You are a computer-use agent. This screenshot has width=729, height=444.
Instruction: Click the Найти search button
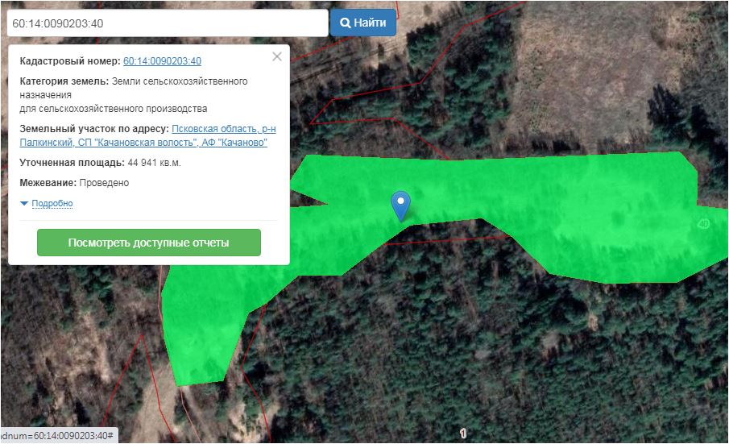(362, 23)
